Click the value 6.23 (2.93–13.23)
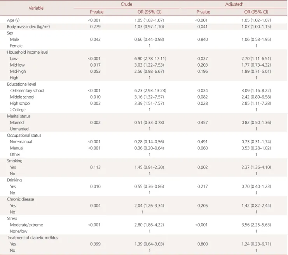 coord(150,91)
